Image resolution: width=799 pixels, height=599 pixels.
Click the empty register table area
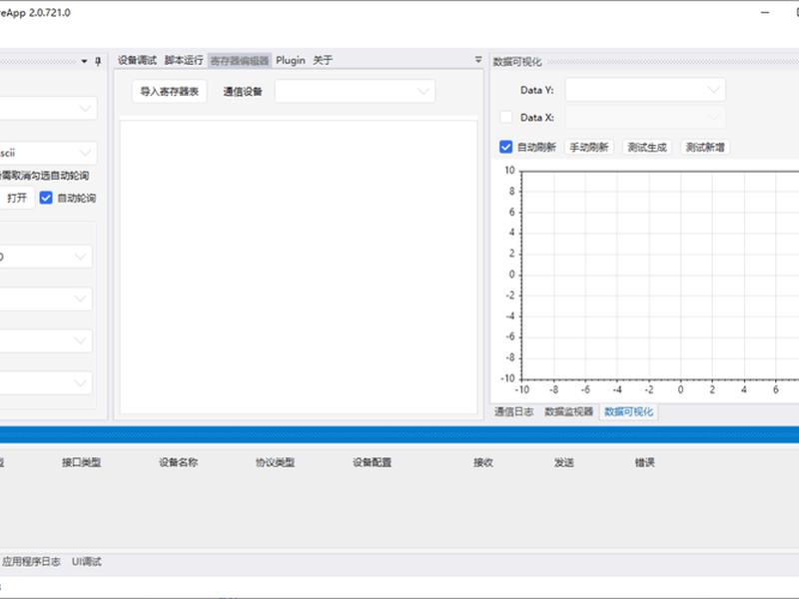pyautogui.click(x=299, y=267)
